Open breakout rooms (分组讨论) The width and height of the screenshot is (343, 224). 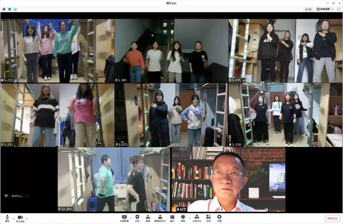[x=197, y=218]
